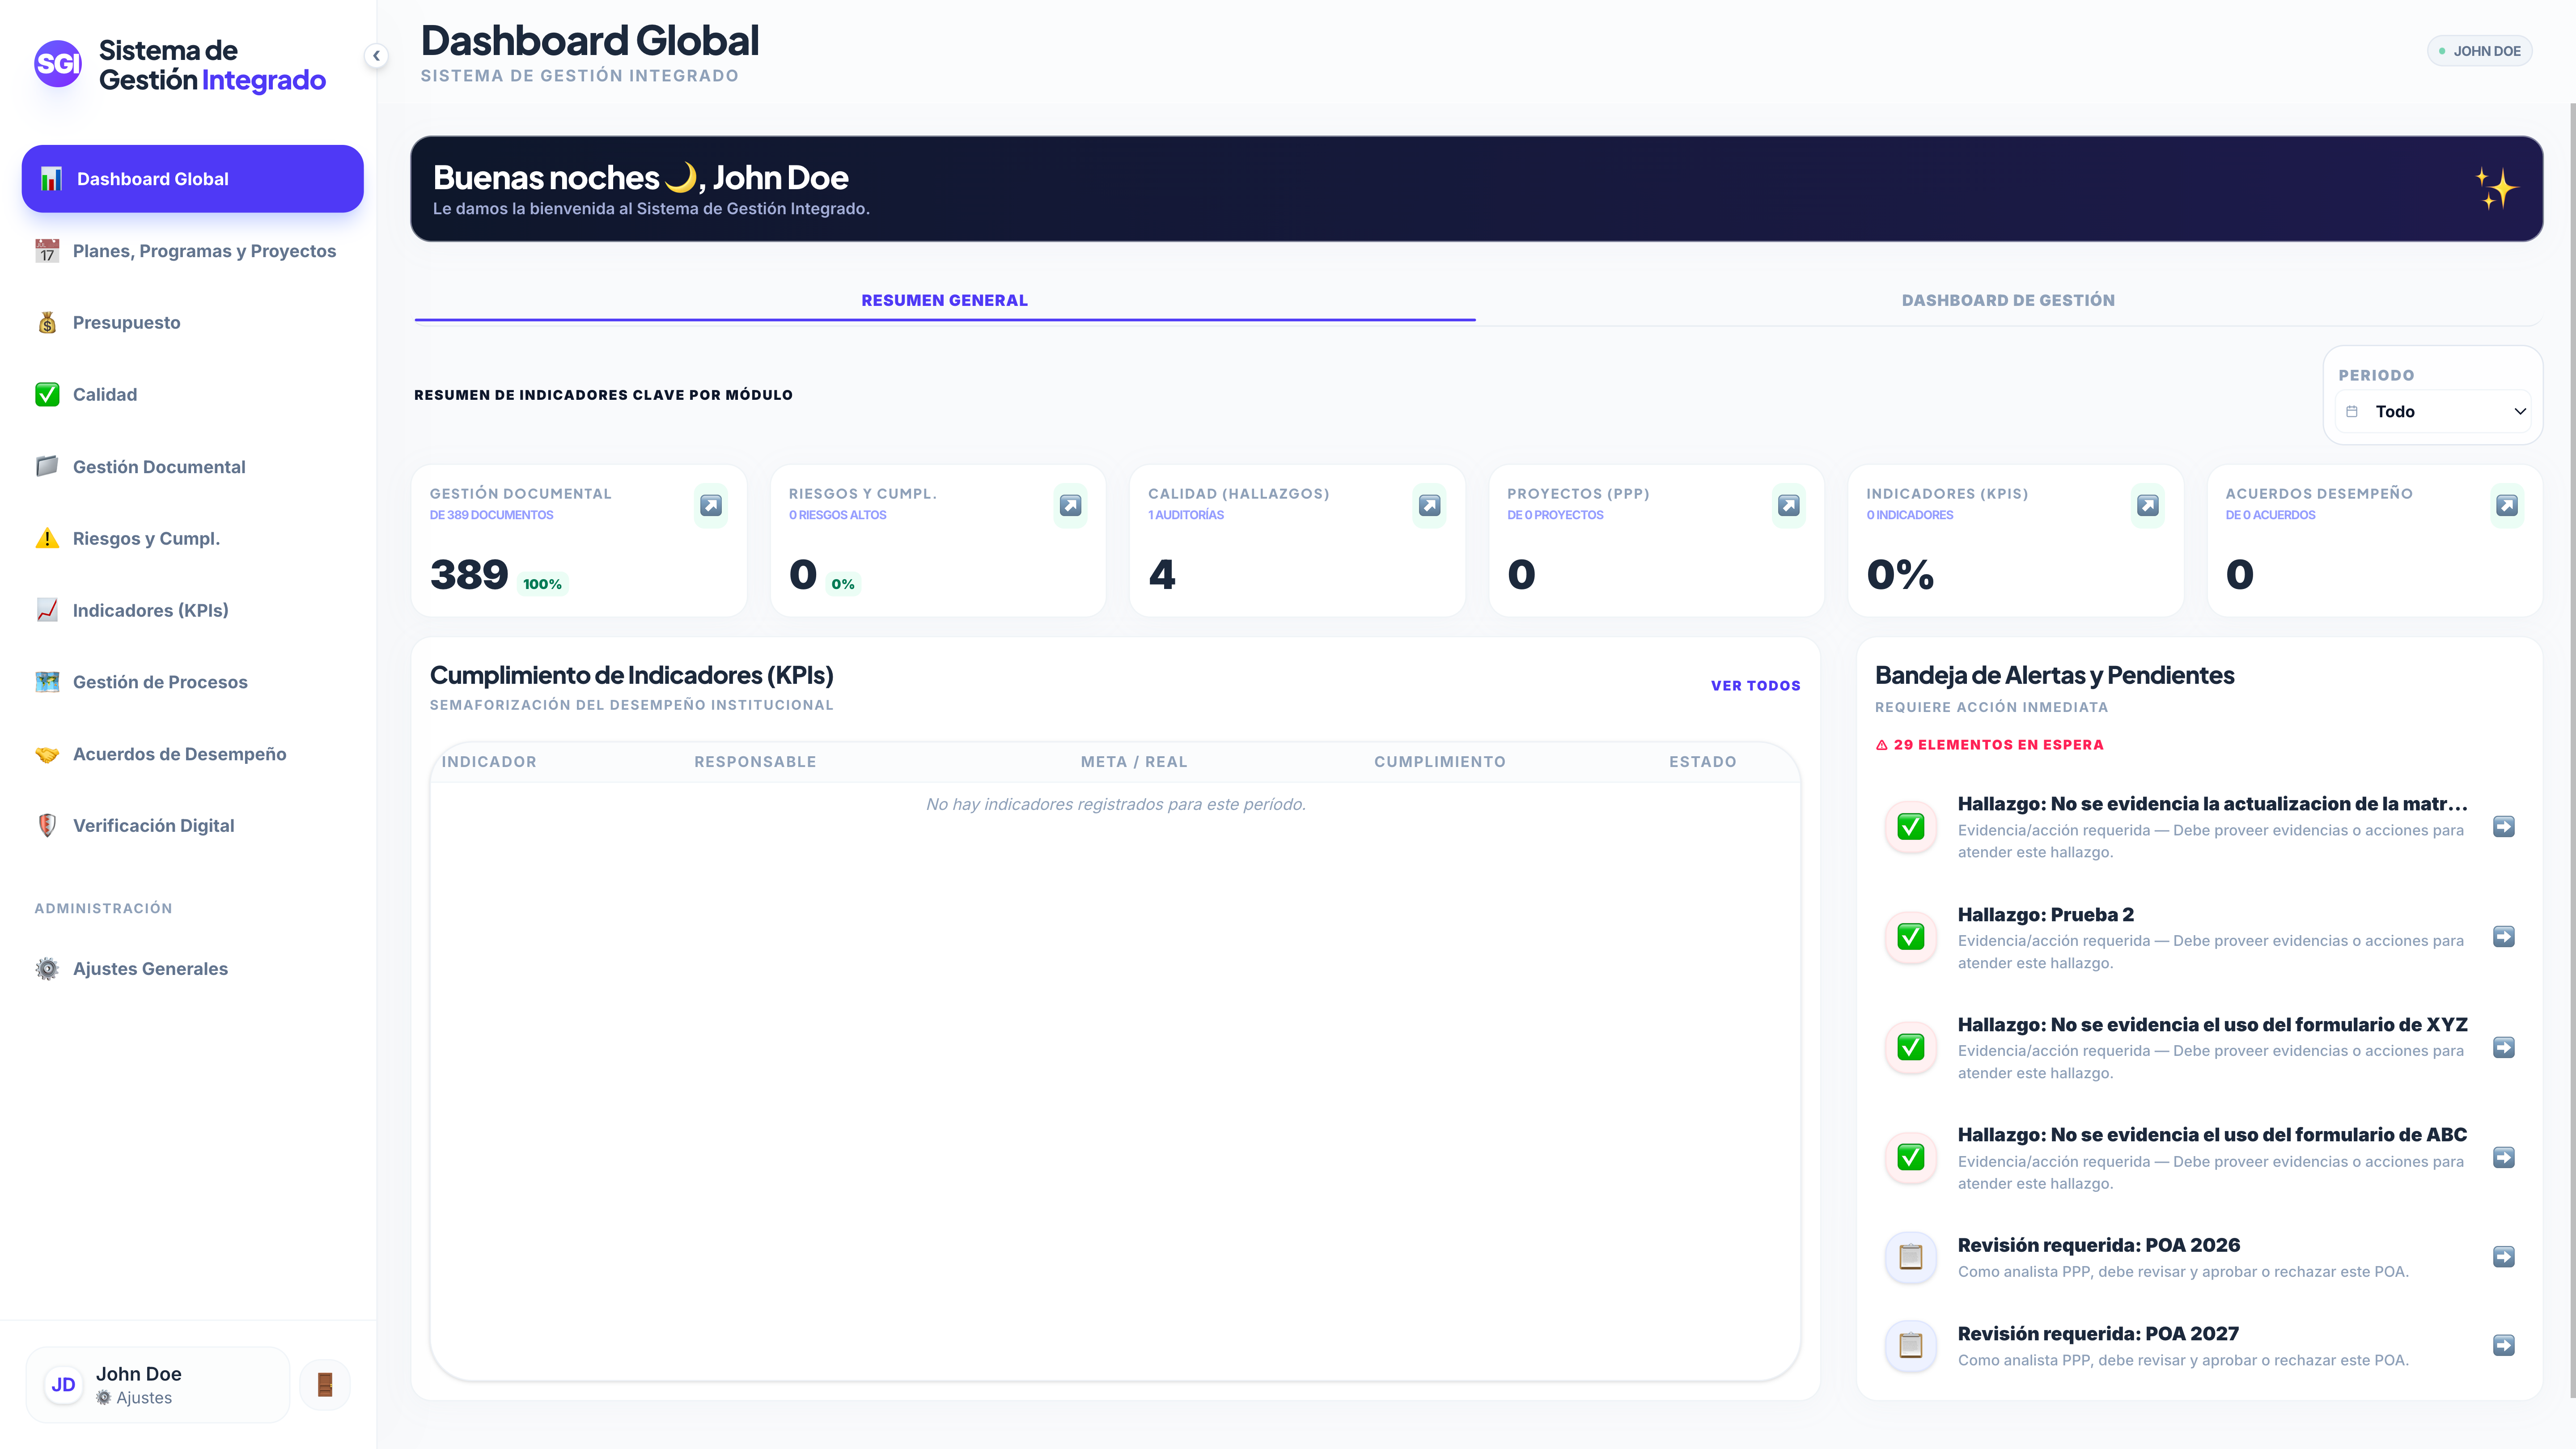Open the Periodo dropdown showing Todo
The width and height of the screenshot is (2576, 1449).
coord(2433,411)
